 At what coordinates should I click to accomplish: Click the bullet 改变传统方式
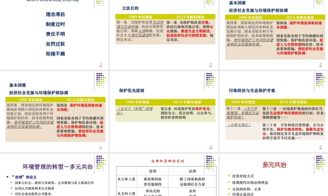click(x=243, y=176)
